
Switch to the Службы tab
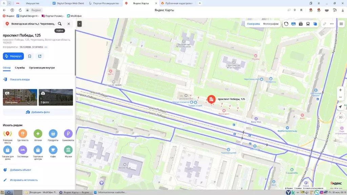coord(20,68)
